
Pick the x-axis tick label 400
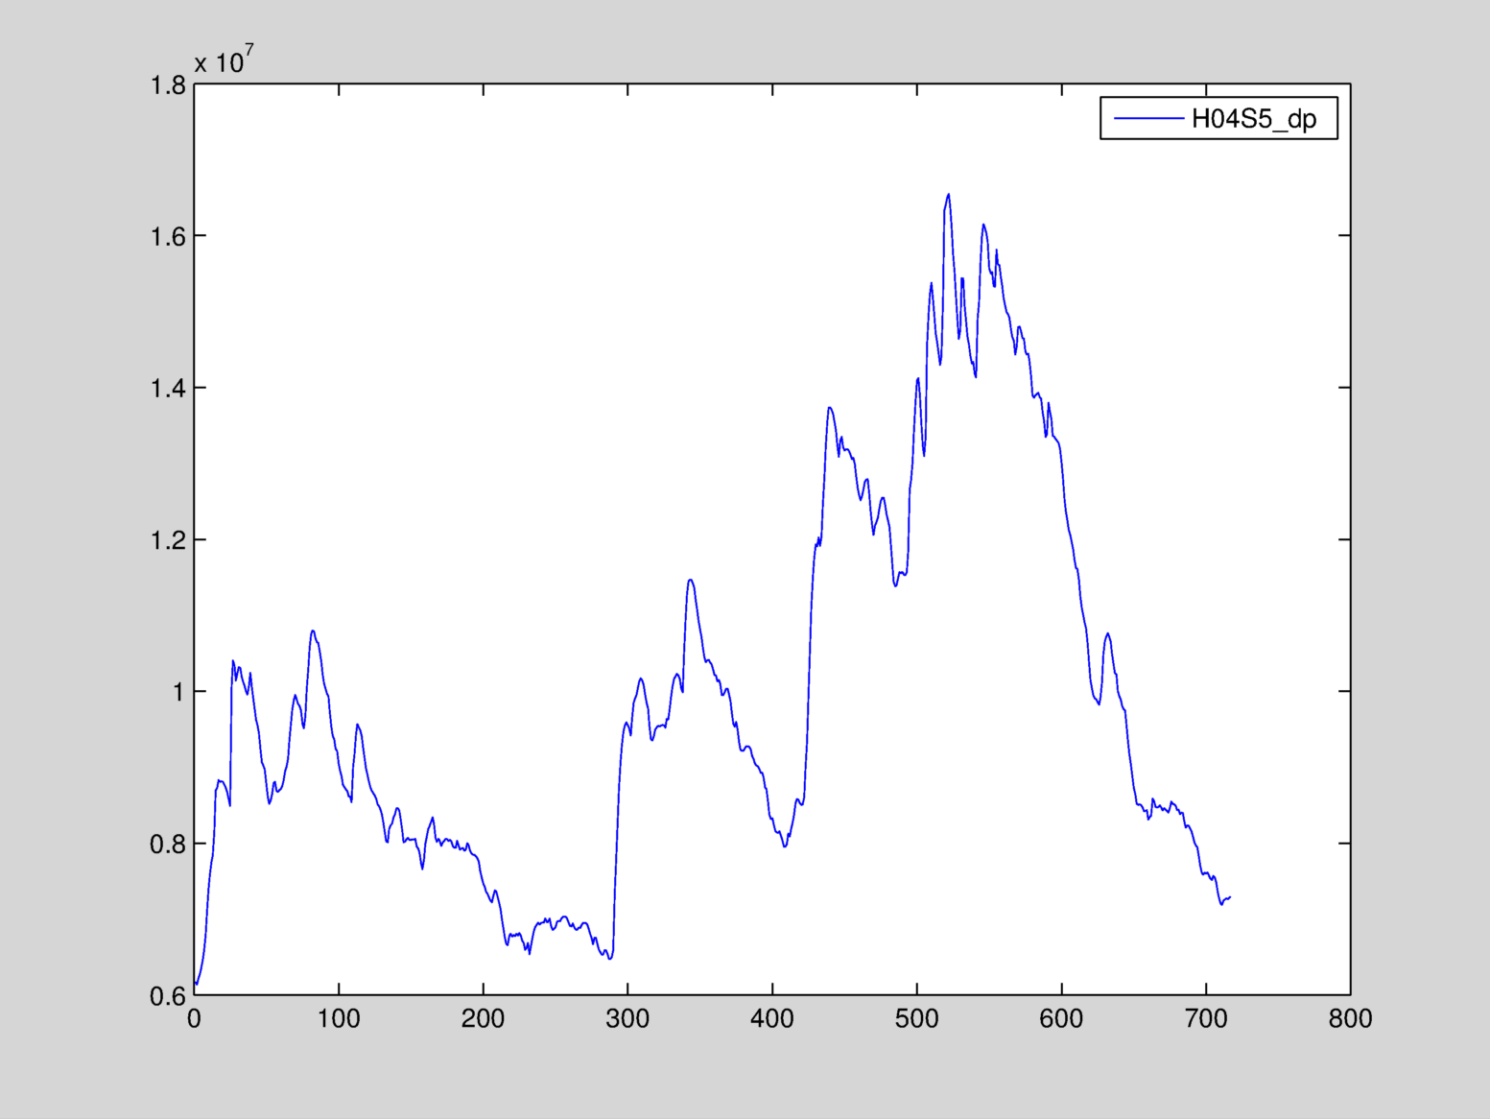click(772, 1019)
